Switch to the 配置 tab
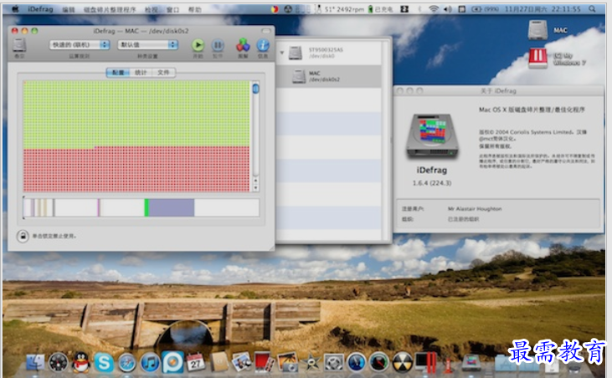Screen dimensions: 612x378 118,73
